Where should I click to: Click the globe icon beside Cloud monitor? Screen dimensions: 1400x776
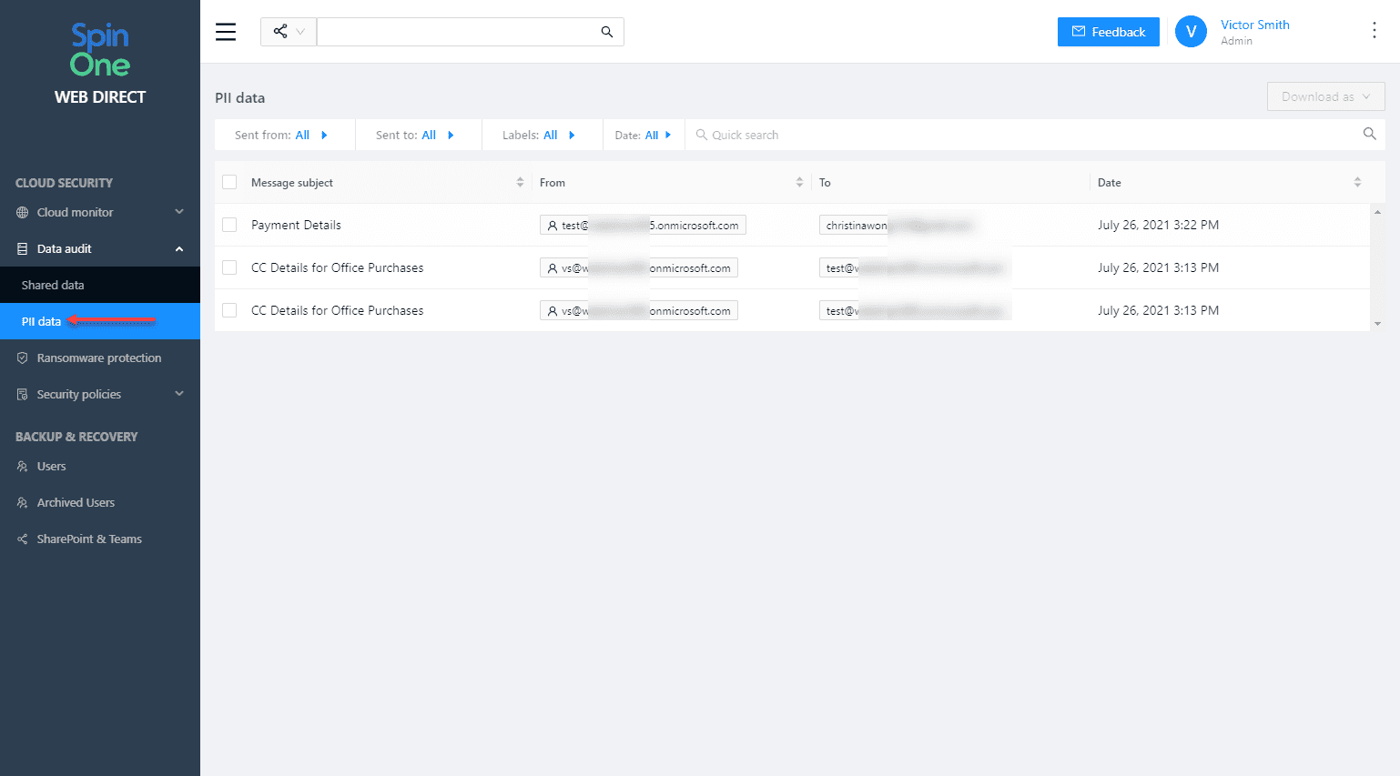(x=23, y=212)
